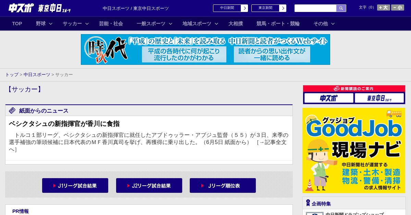Click 中日スポーツ / 東京中日スポーツ header text
The image size is (411, 215).
(x=136, y=8)
